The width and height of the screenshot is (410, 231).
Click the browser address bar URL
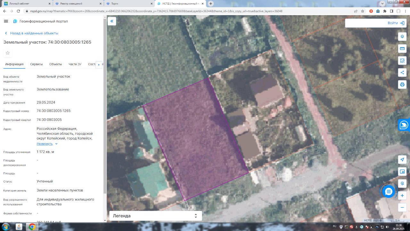(x=156, y=11)
